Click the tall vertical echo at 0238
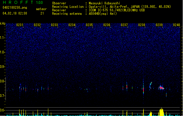Image resolution: width=183 pixels, height=116 pixels. [143, 87]
